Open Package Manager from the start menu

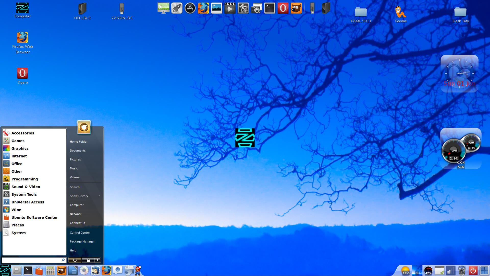coord(82,241)
